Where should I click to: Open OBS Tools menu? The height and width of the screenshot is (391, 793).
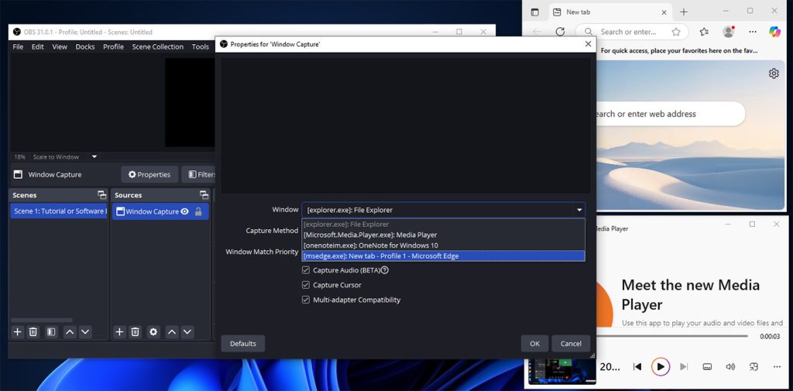click(201, 46)
